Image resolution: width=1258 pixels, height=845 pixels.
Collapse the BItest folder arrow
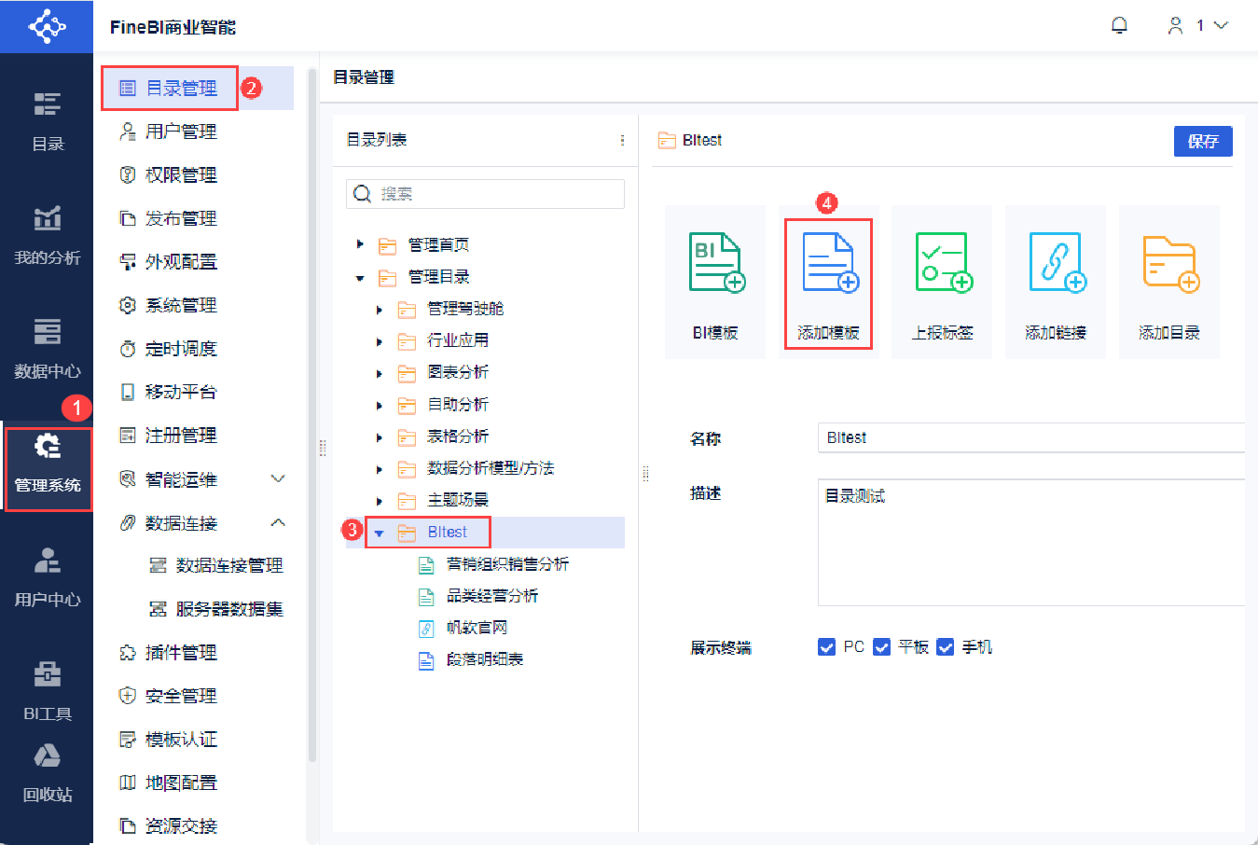pos(380,533)
